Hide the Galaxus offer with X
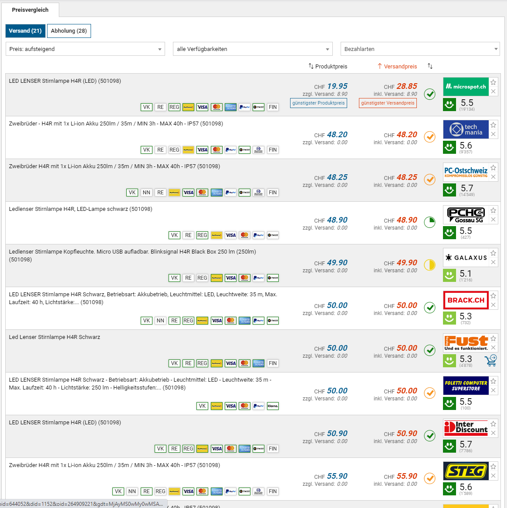 click(x=493, y=262)
